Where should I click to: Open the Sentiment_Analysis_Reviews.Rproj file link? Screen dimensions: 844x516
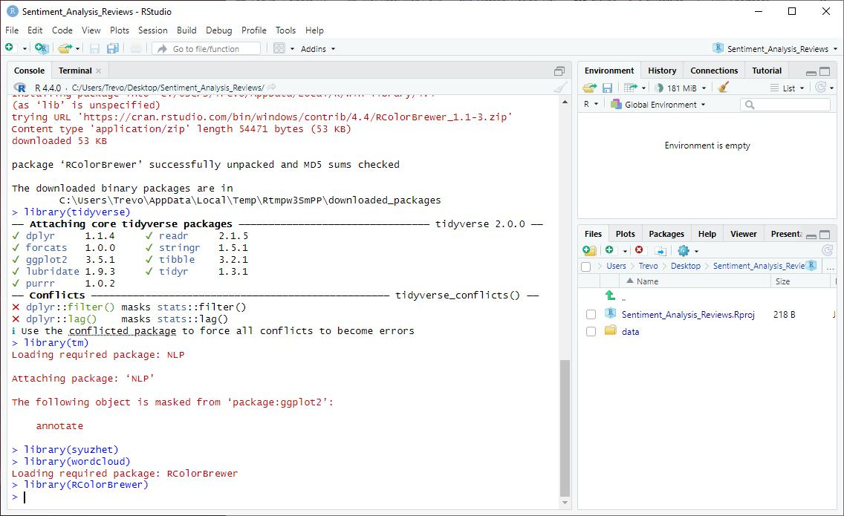(688, 315)
